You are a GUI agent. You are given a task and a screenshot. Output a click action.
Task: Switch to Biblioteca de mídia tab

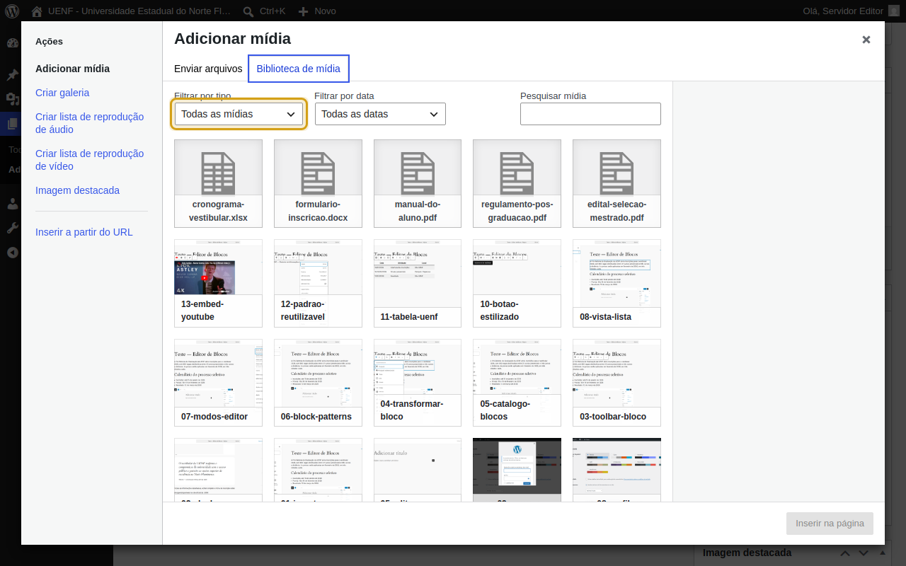[x=299, y=69]
